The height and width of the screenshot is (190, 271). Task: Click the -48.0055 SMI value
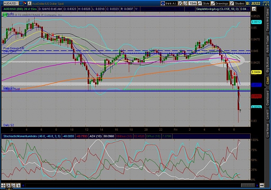(68, 136)
